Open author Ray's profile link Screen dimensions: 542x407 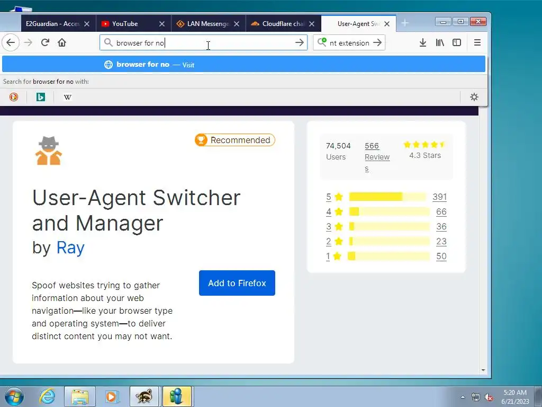pos(70,248)
